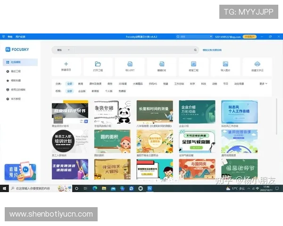This screenshot has height=226, width=283.
Task: Click the Windows taskbar search box
Action: click(41, 188)
